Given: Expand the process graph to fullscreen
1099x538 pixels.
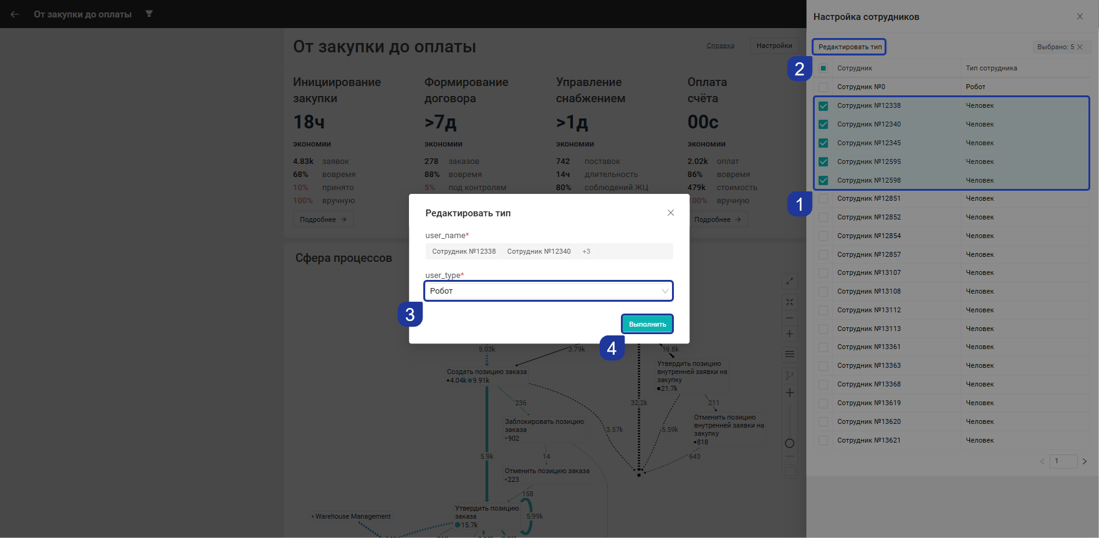Looking at the screenshot, I should click(x=789, y=281).
